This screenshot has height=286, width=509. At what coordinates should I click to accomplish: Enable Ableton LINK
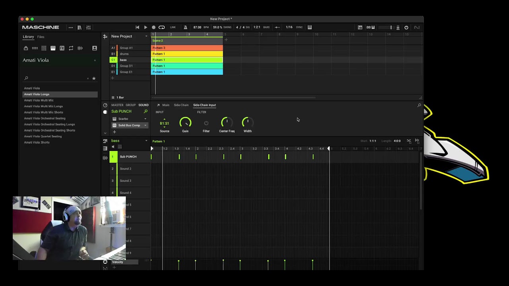173,27
